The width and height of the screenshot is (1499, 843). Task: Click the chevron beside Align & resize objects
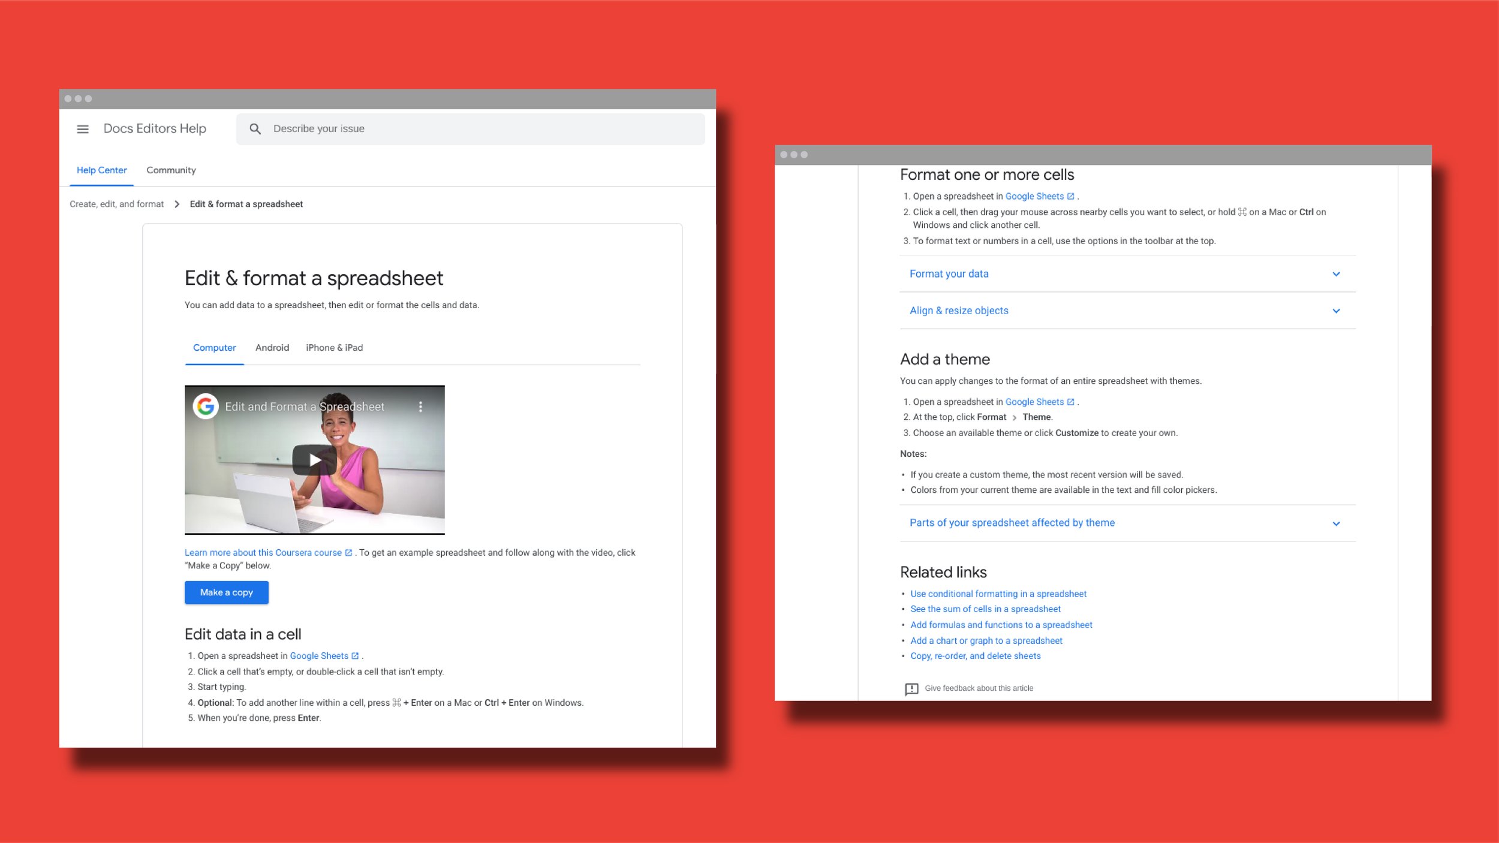[x=1336, y=311]
